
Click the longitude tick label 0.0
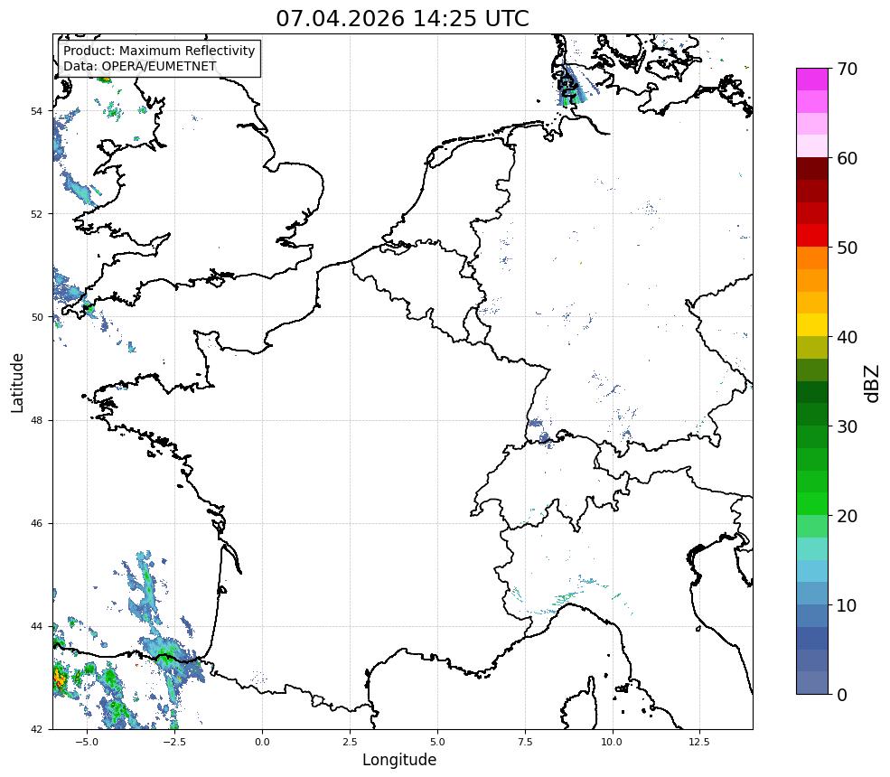(262, 742)
